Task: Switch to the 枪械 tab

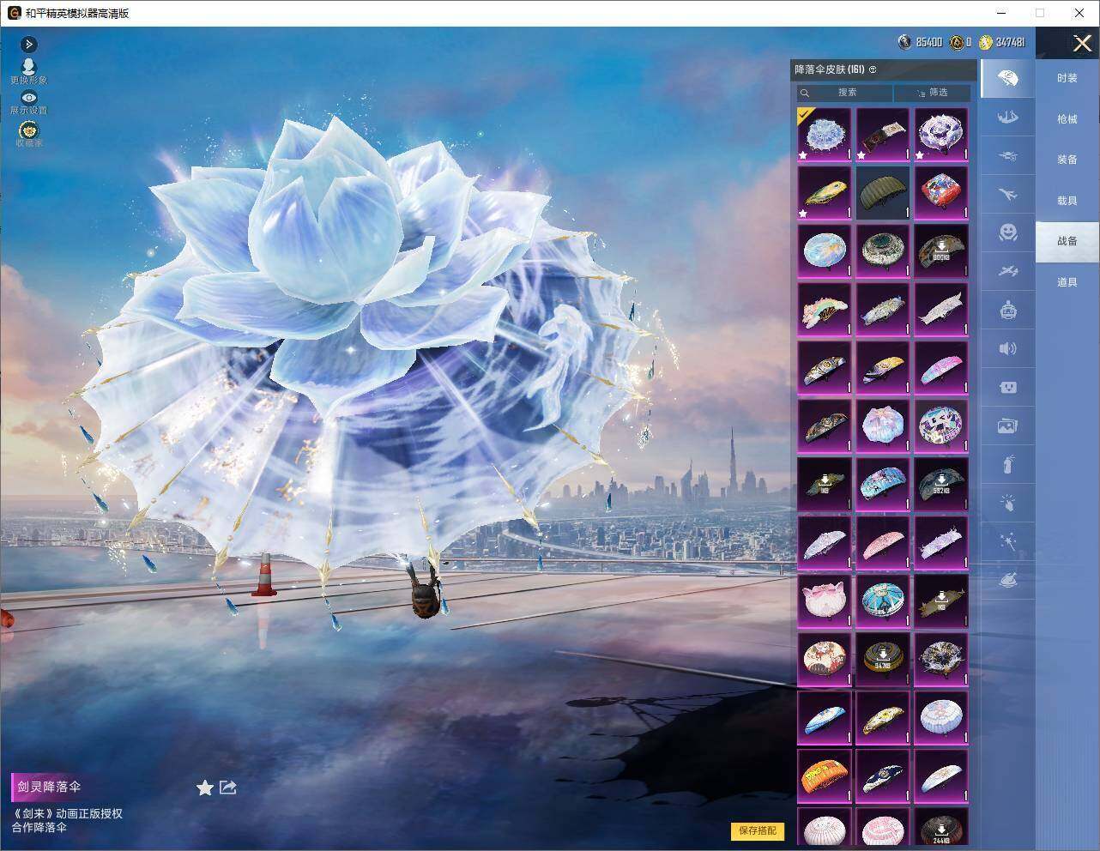Action: [x=1067, y=119]
